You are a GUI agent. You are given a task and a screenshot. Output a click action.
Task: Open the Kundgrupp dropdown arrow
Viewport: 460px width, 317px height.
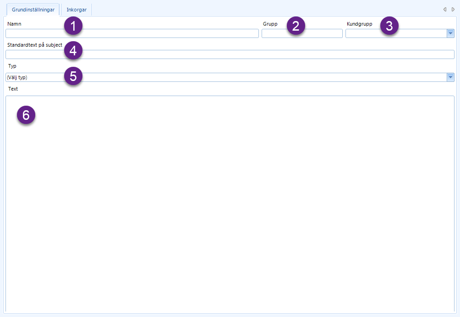(450, 33)
